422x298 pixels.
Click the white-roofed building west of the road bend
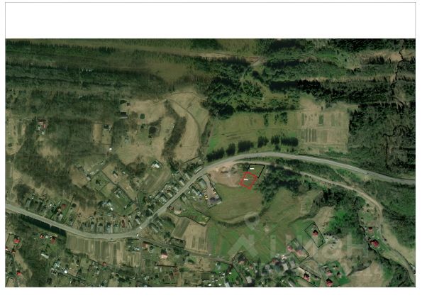(156, 164)
